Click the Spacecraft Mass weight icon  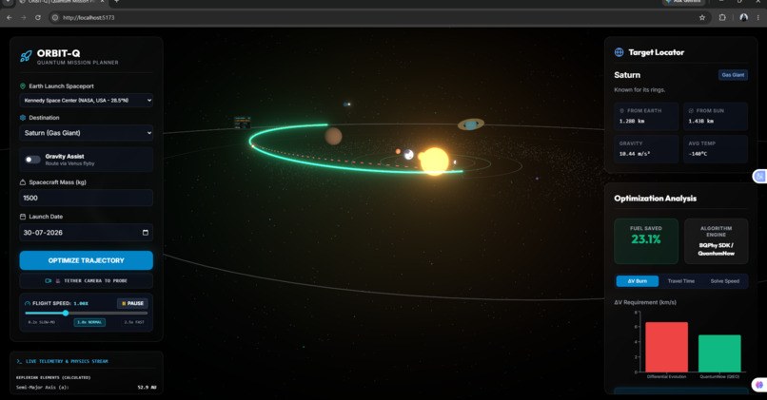[23, 182]
